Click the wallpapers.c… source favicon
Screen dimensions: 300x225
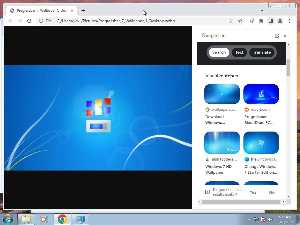tap(207, 110)
